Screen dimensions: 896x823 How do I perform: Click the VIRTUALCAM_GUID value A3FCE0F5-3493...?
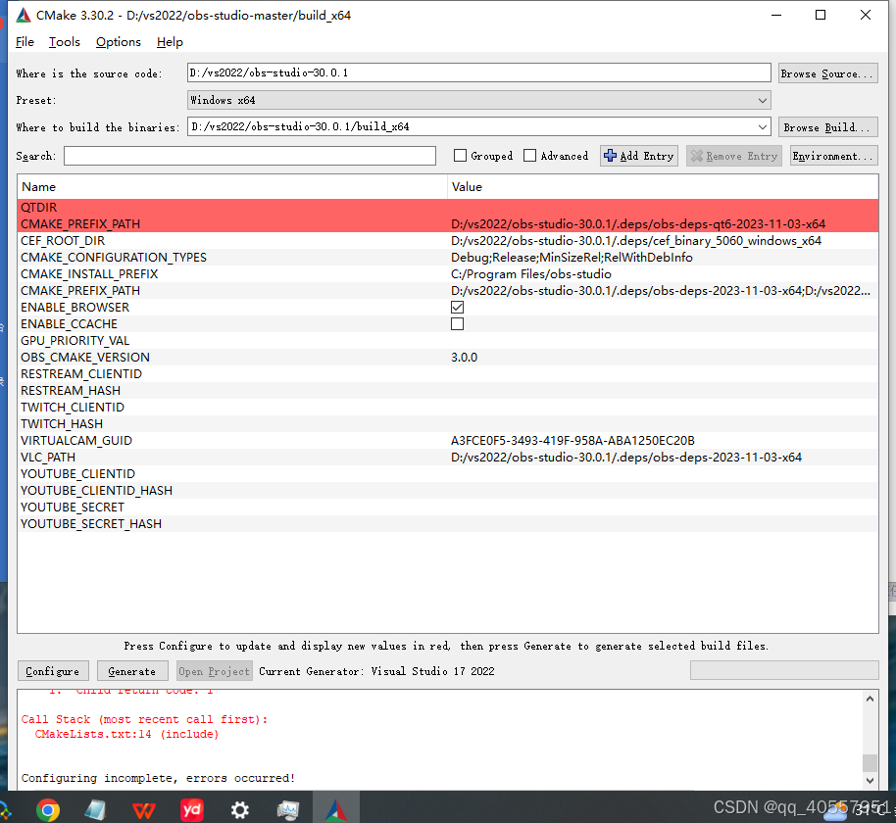coord(572,440)
